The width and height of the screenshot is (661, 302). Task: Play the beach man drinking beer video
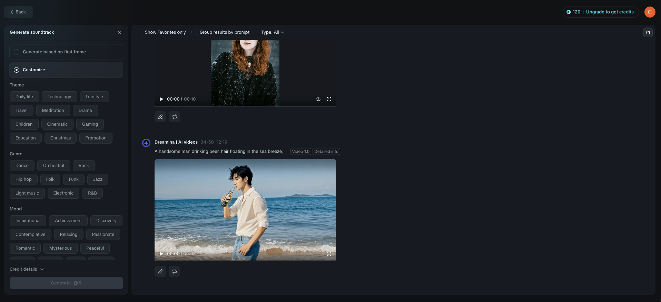click(x=161, y=254)
